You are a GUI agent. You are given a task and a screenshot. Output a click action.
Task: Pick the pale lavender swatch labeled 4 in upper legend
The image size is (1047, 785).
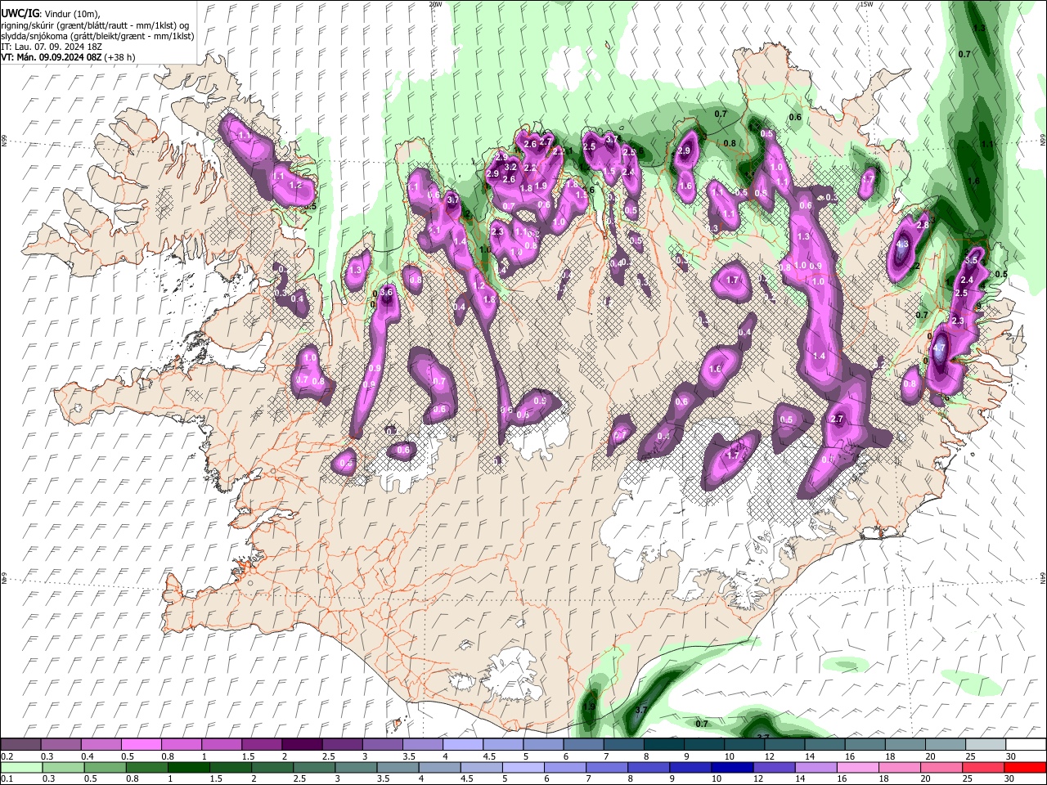pos(463,745)
